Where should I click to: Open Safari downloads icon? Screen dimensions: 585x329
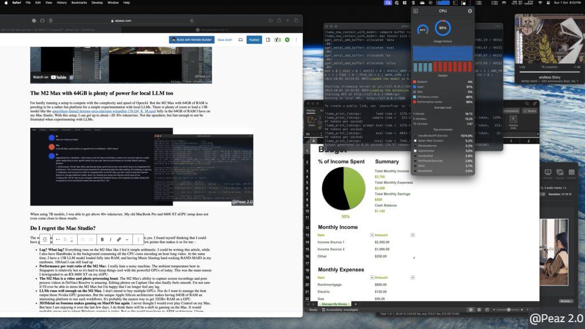pos(270,21)
